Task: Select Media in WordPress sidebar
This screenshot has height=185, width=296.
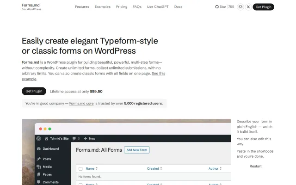Action: click(x=47, y=166)
